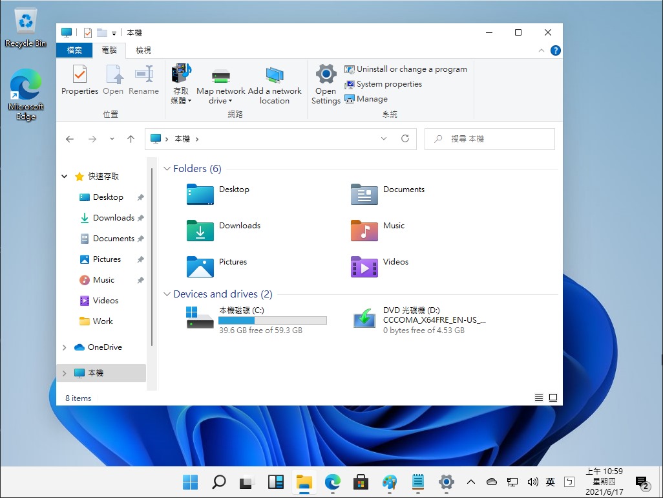Open DVD drive (D:) icon
The height and width of the screenshot is (498, 663).
click(x=364, y=318)
